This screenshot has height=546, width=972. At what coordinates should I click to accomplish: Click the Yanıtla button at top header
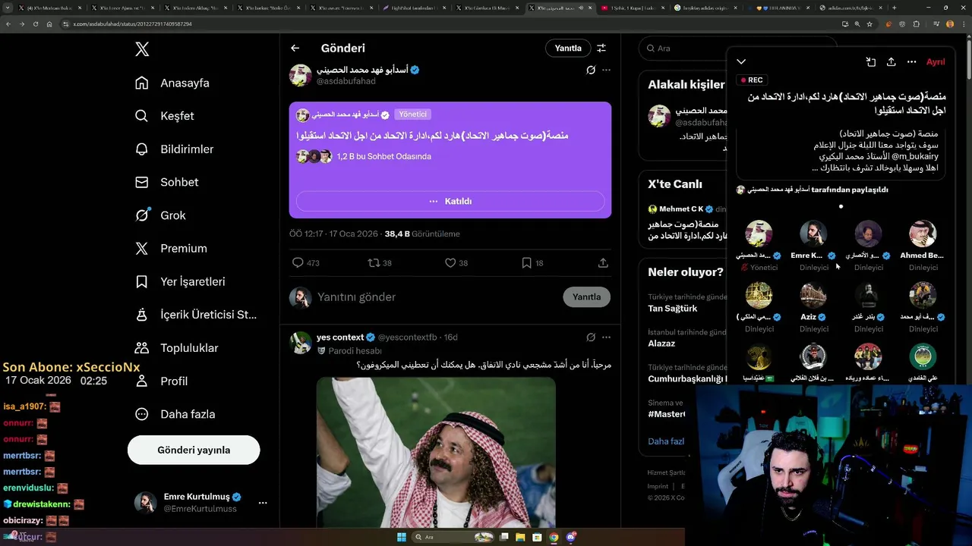[x=568, y=48]
